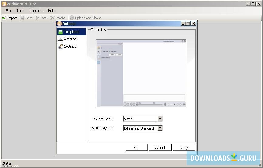
Task: Click the Templates green icon in sidebar
Action: pos(60,32)
